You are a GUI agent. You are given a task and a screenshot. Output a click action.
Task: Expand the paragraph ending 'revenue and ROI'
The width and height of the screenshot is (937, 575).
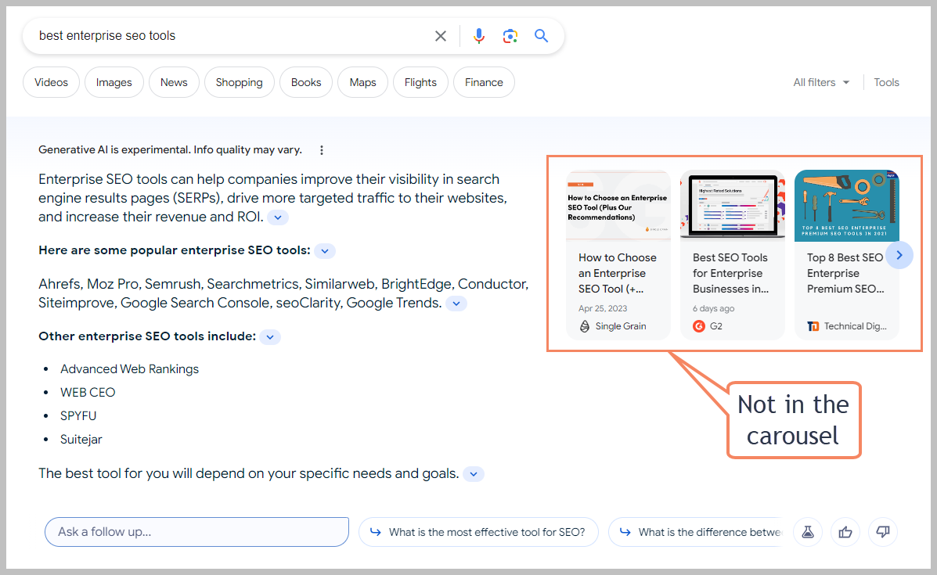click(x=278, y=217)
